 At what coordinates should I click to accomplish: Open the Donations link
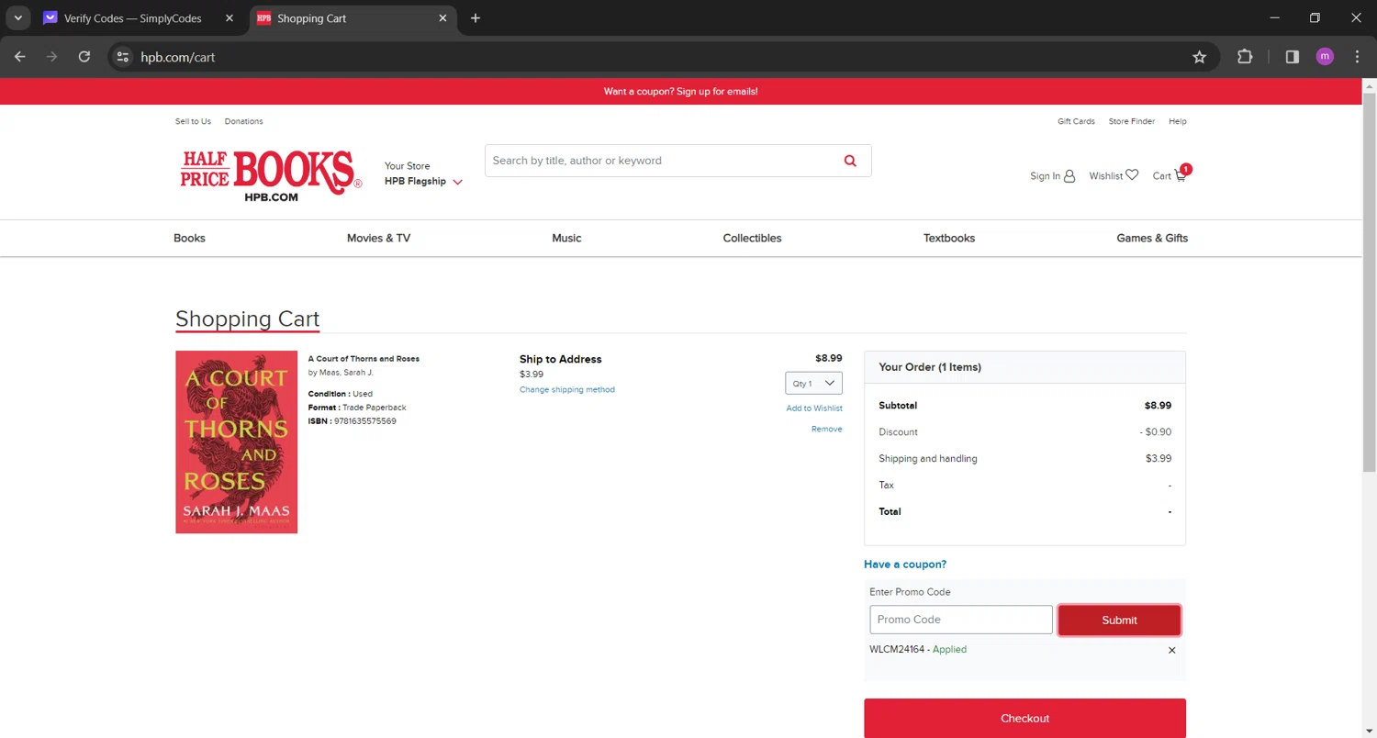pyautogui.click(x=243, y=121)
